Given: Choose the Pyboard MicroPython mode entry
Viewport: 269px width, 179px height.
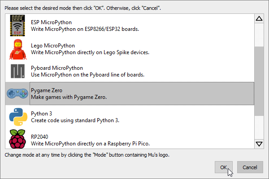Looking at the screenshot, I should 130,71.
